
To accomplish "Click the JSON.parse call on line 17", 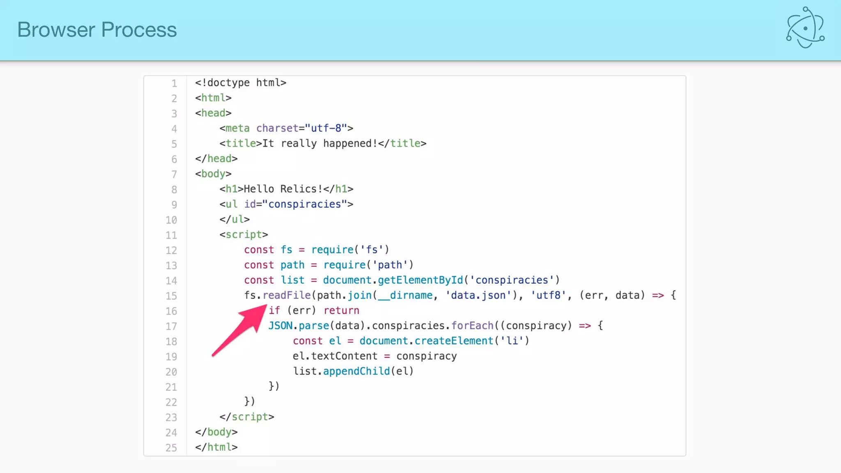I will (299, 326).
